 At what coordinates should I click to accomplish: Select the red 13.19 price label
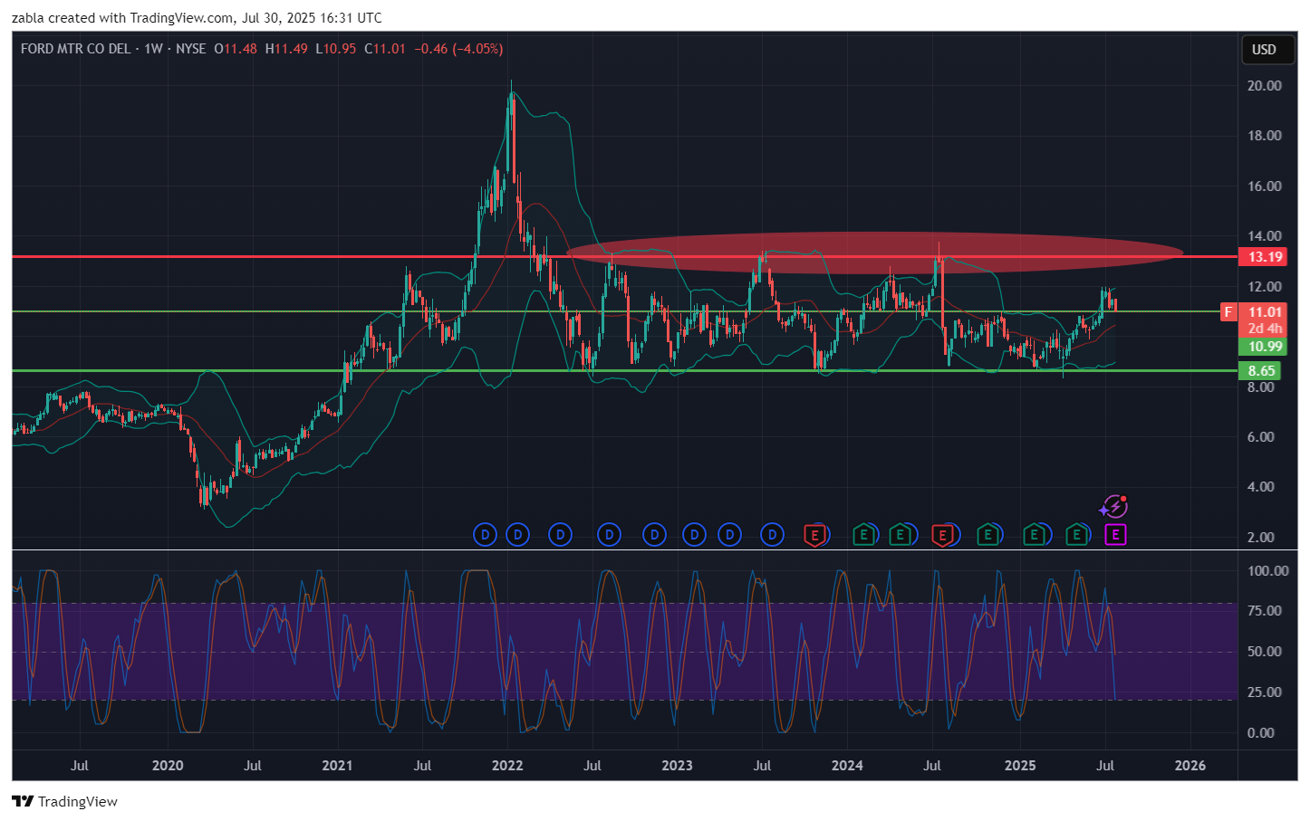coord(1265,257)
